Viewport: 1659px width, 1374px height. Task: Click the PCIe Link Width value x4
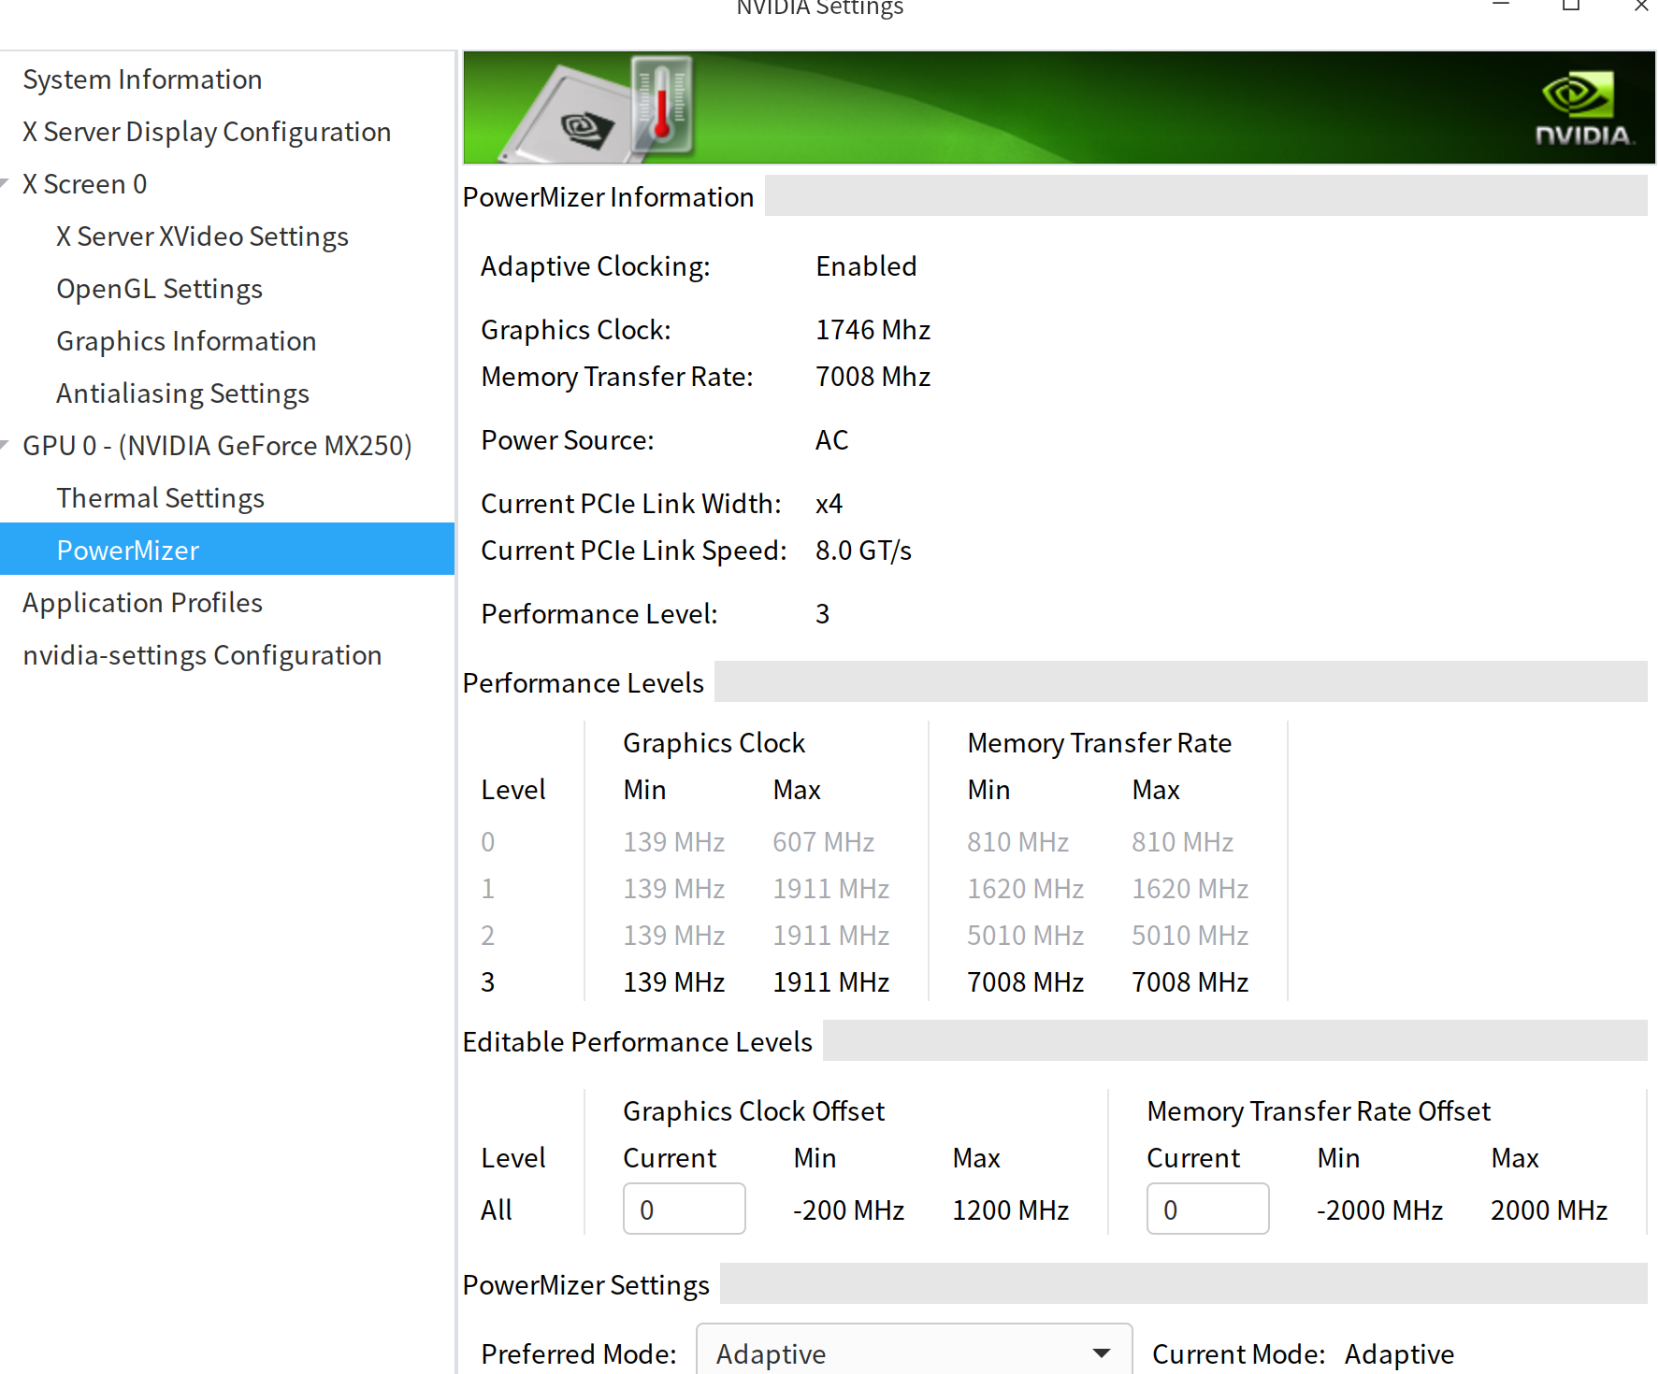pyautogui.click(x=829, y=504)
